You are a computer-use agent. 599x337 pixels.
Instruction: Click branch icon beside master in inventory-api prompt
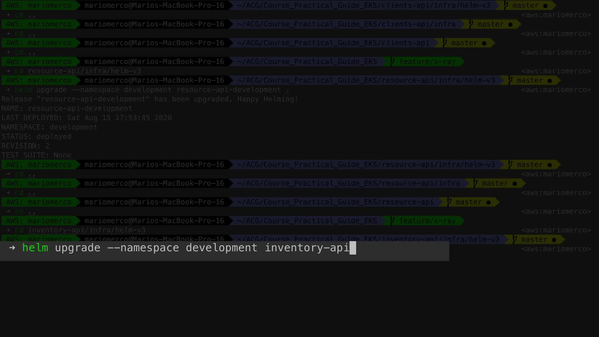(x=515, y=239)
